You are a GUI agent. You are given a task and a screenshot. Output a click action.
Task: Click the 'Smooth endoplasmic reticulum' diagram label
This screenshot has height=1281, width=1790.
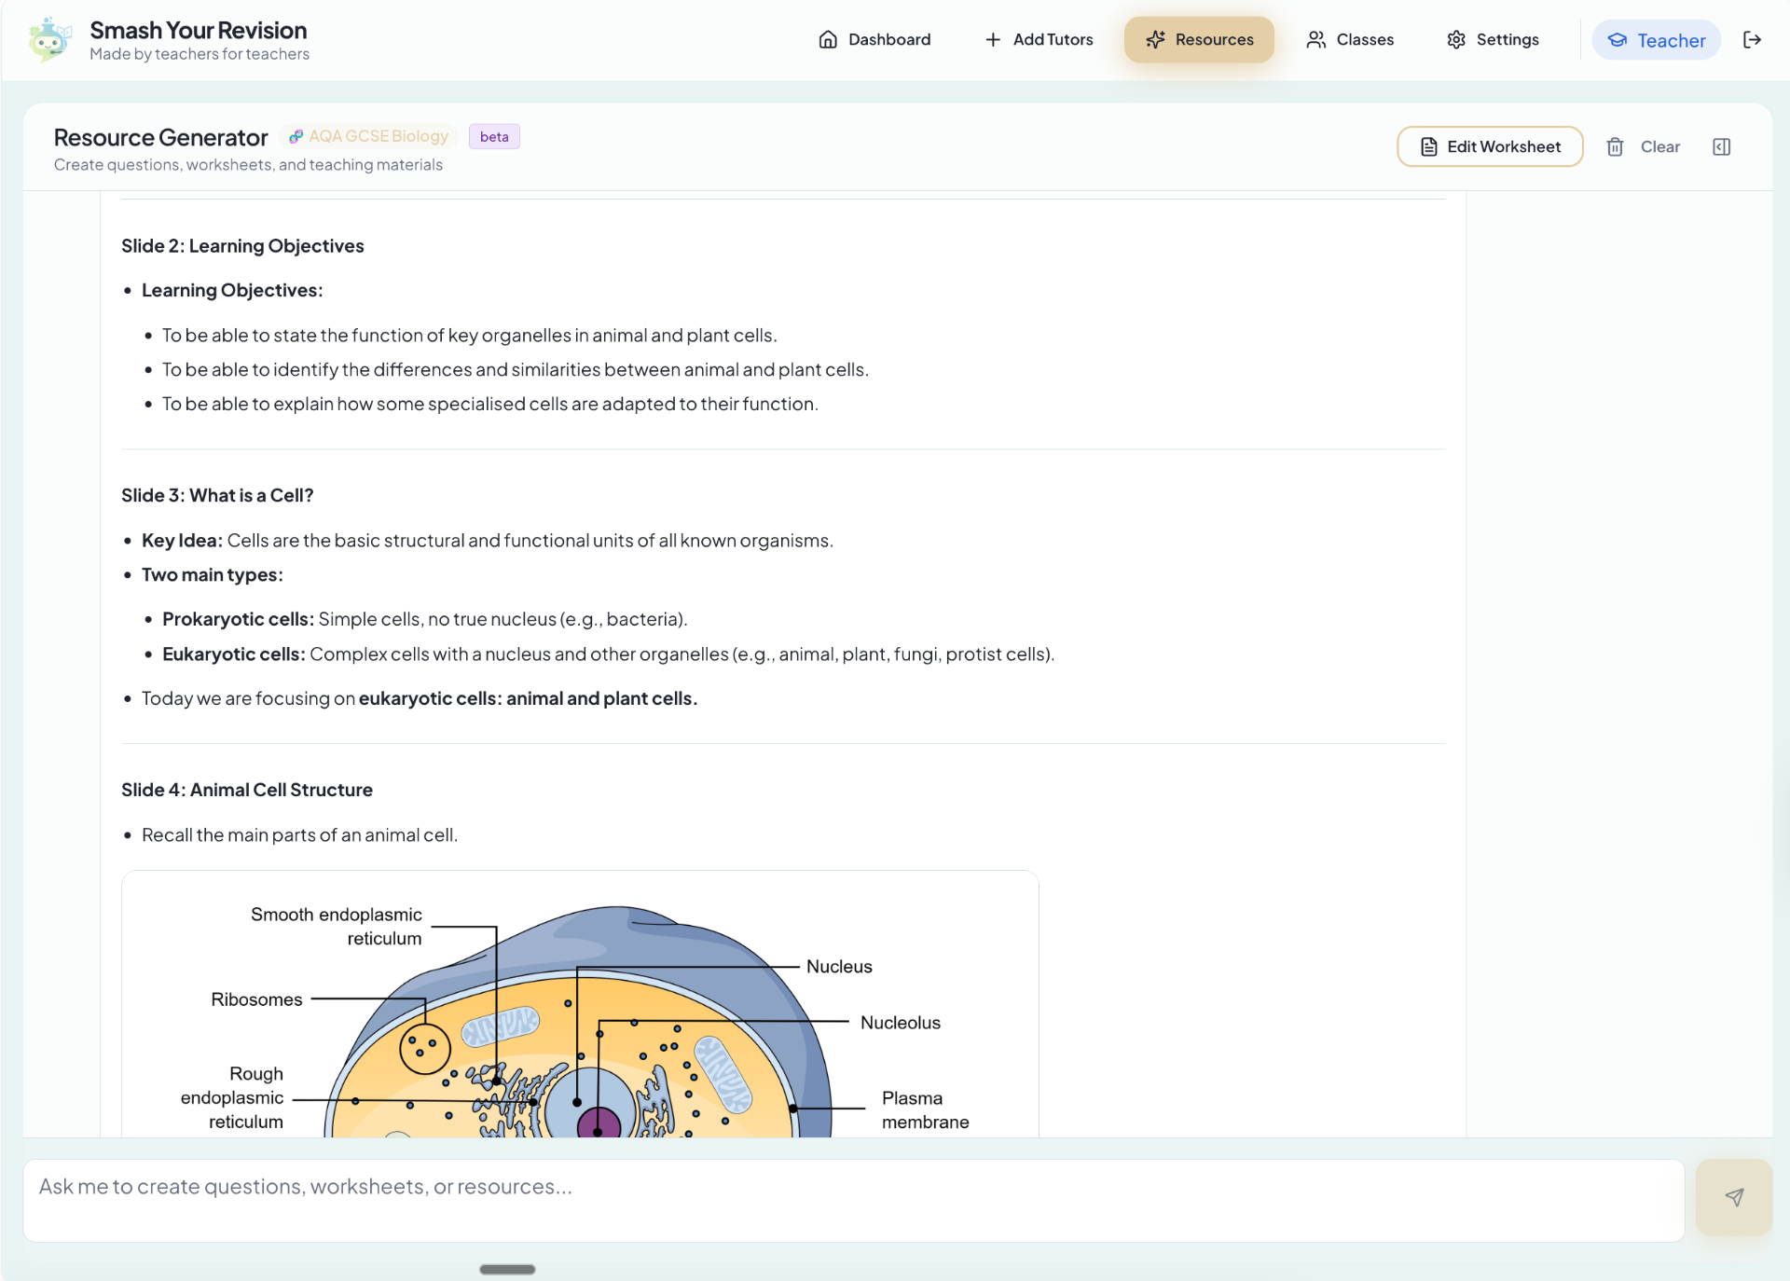click(337, 927)
